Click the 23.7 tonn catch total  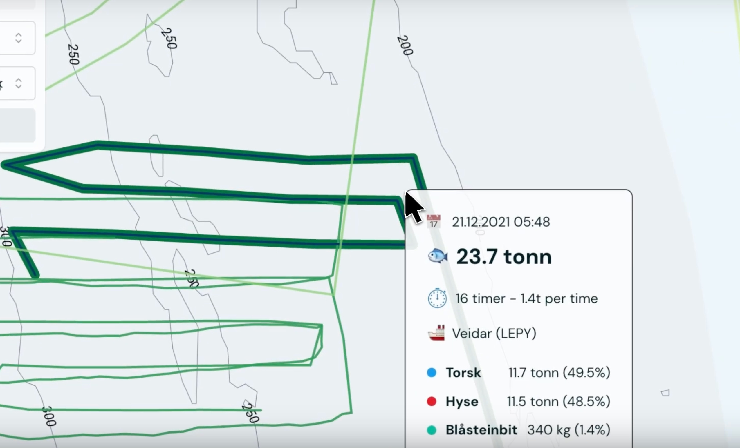tap(504, 257)
